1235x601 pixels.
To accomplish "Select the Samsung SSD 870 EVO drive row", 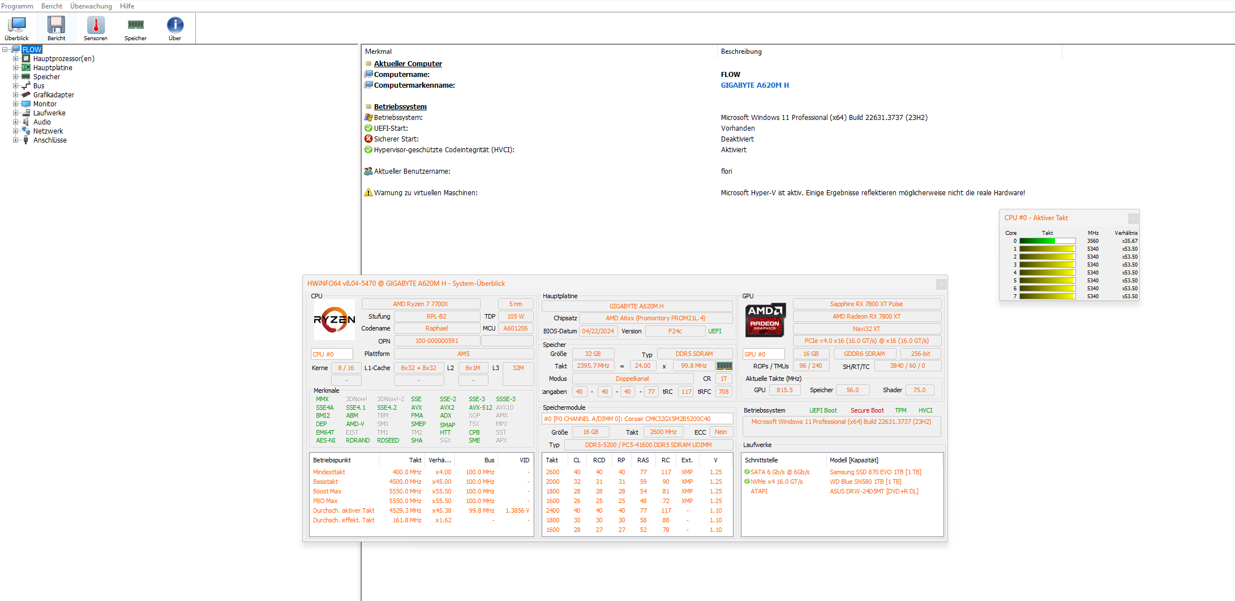I will (842, 472).
